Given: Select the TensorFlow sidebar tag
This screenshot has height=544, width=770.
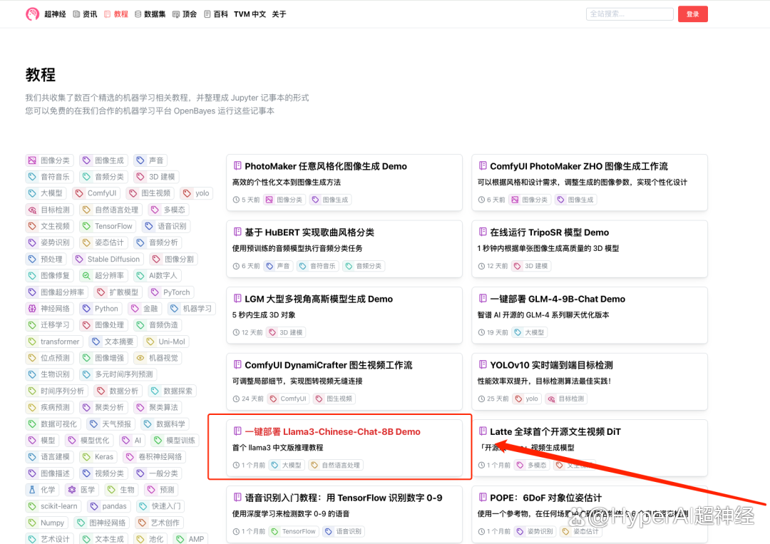Looking at the screenshot, I should 108,226.
